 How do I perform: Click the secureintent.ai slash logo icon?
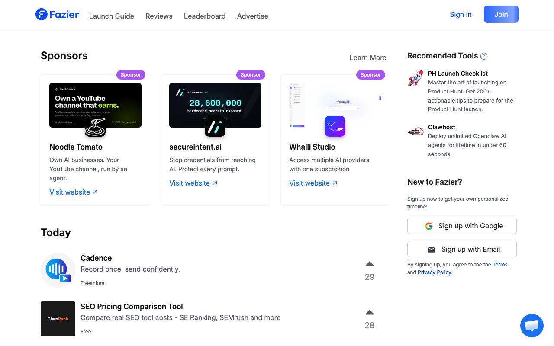point(215,126)
